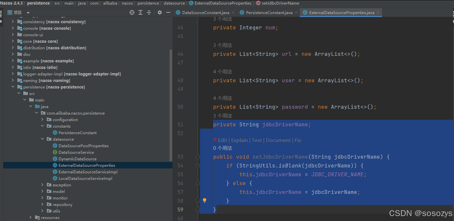This screenshot has height=221, width=454.
Task: Click the Document code action link
Action: click(x=278, y=140)
